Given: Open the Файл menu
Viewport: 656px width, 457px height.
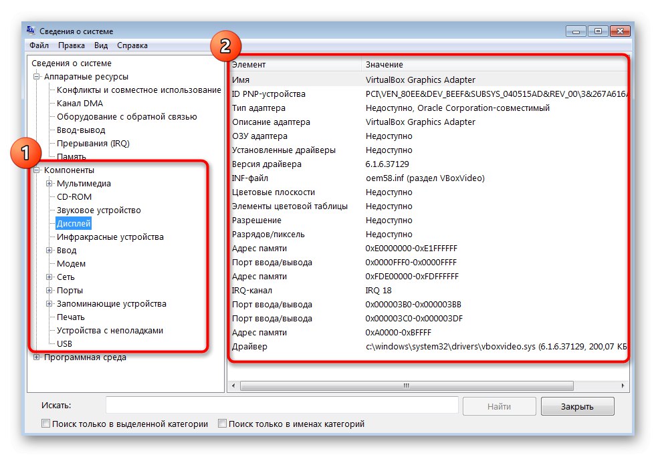Looking at the screenshot, I should click(39, 45).
